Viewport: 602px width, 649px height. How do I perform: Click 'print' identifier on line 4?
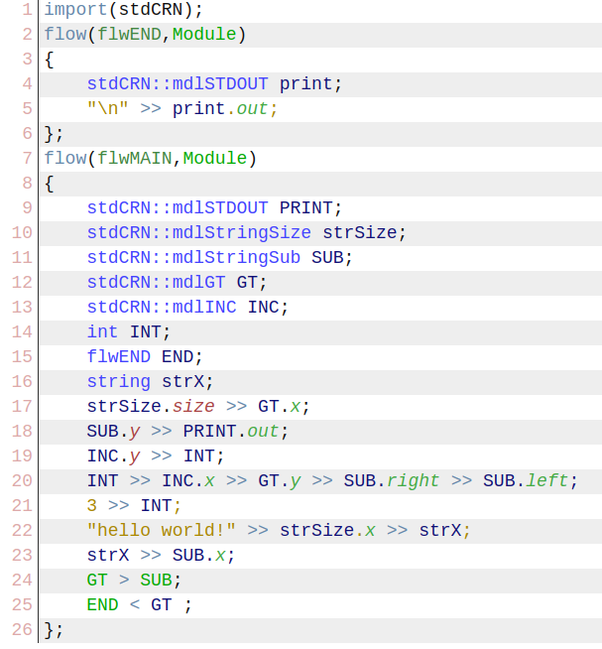[x=306, y=84]
